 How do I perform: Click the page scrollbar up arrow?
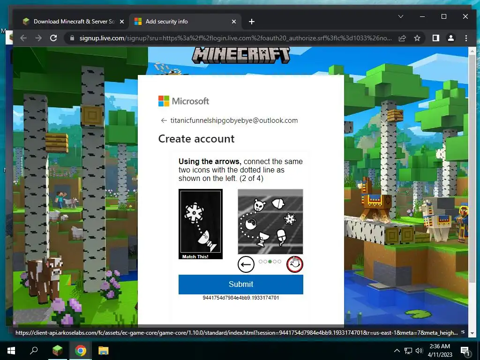pyautogui.click(x=472, y=51)
